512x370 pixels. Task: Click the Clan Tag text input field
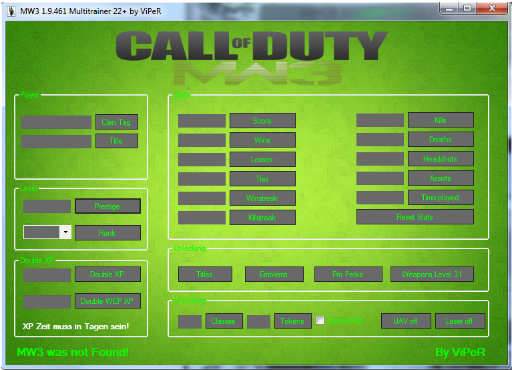pos(56,122)
